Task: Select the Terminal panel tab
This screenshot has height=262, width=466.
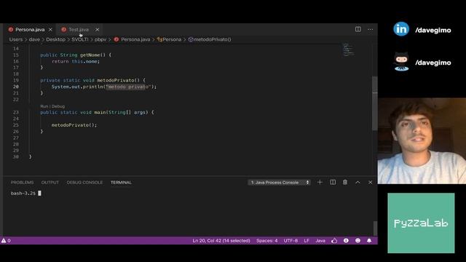Action: pyautogui.click(x=121, y=183)
